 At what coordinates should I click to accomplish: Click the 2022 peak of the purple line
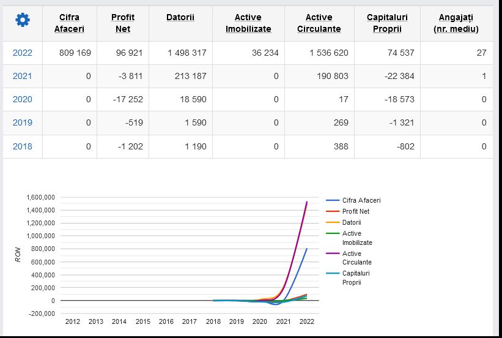click(307, 202)
